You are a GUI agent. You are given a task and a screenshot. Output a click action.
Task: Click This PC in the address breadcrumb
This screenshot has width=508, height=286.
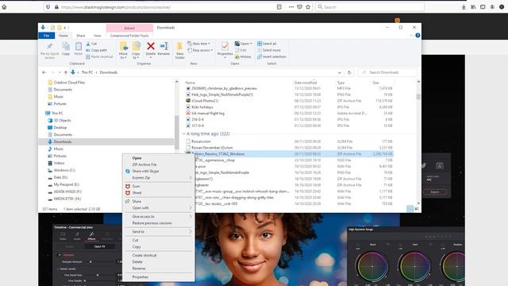click(87, 72)
